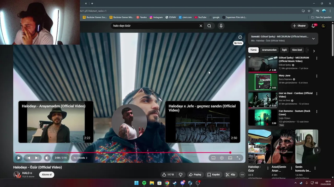Screen dimensions: 334x187
Task: Bookmark this page with star icon
Action: pyautogui.click(x=309, y=11)
